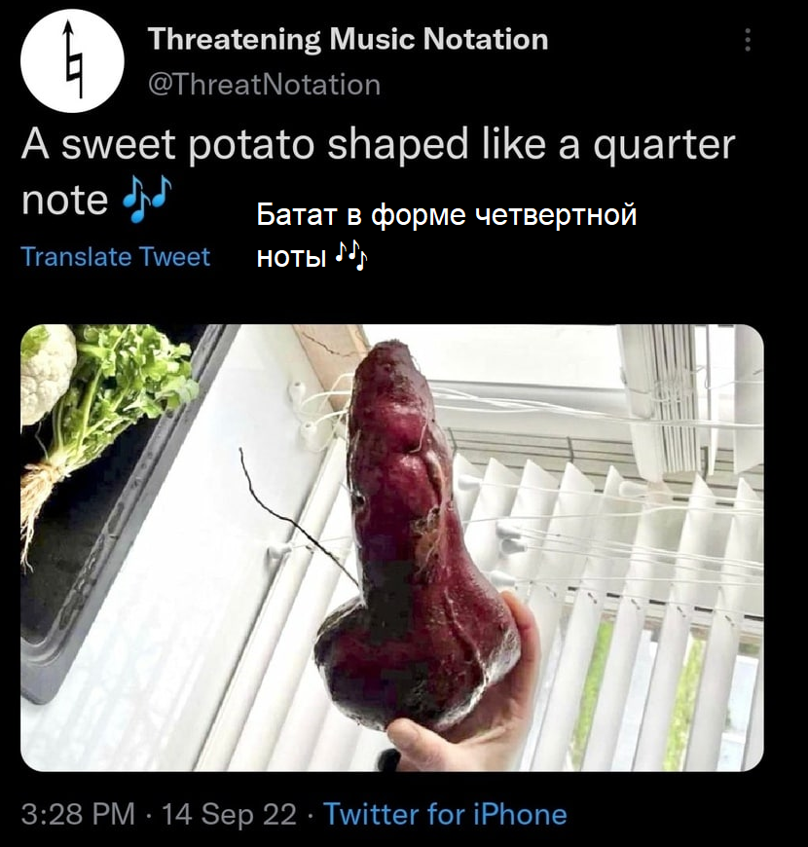Open the attached sweet potato photo
The width and height of the screenshot is (808, 847).
coord(391,547)
